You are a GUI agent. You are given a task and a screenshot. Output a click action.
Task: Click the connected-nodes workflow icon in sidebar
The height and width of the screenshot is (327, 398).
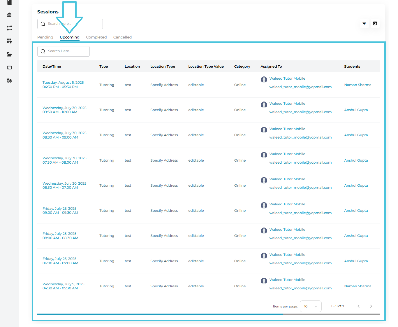tap(9, 28)
